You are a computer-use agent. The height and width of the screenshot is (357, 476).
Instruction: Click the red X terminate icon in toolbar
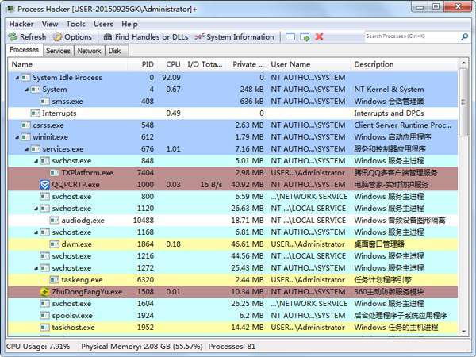(319, 37)
